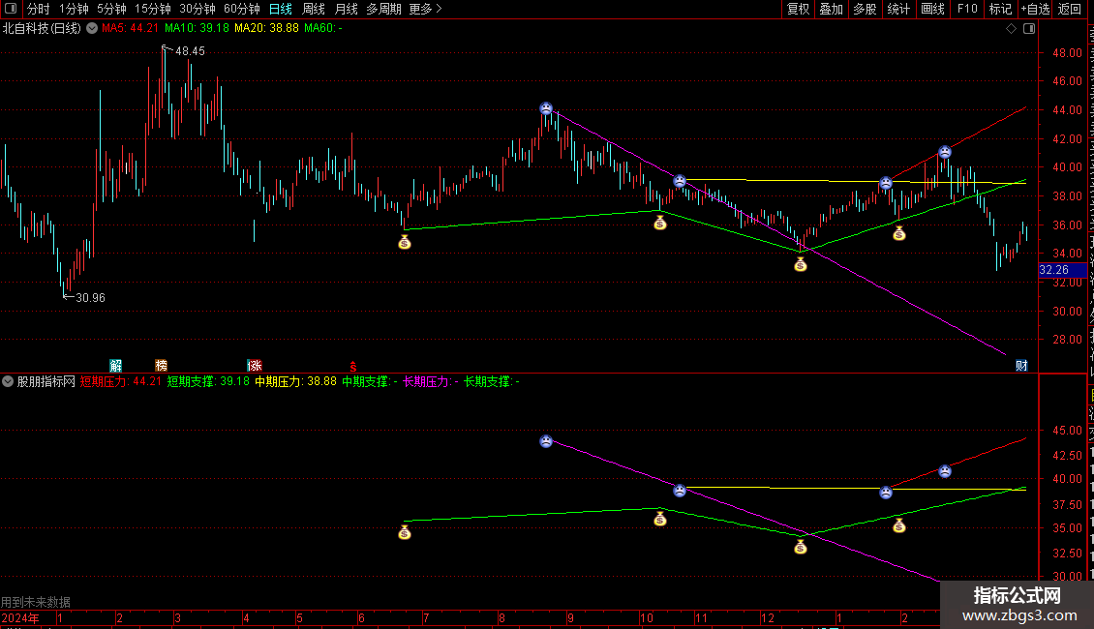Expand 股朋指标网 indicator panel dropdown
This screenshot has width=1094, height=629.
tap(8, 381)
